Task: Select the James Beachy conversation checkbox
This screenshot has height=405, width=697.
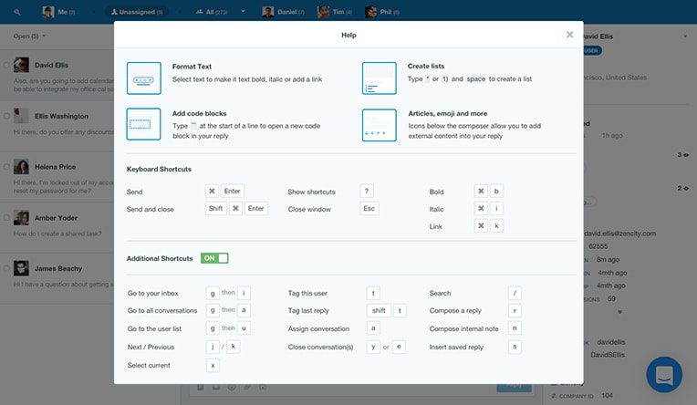Action: (6, 268)
